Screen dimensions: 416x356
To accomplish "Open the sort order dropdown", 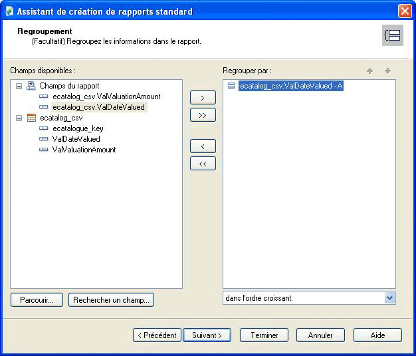I will tap(389, 298).
